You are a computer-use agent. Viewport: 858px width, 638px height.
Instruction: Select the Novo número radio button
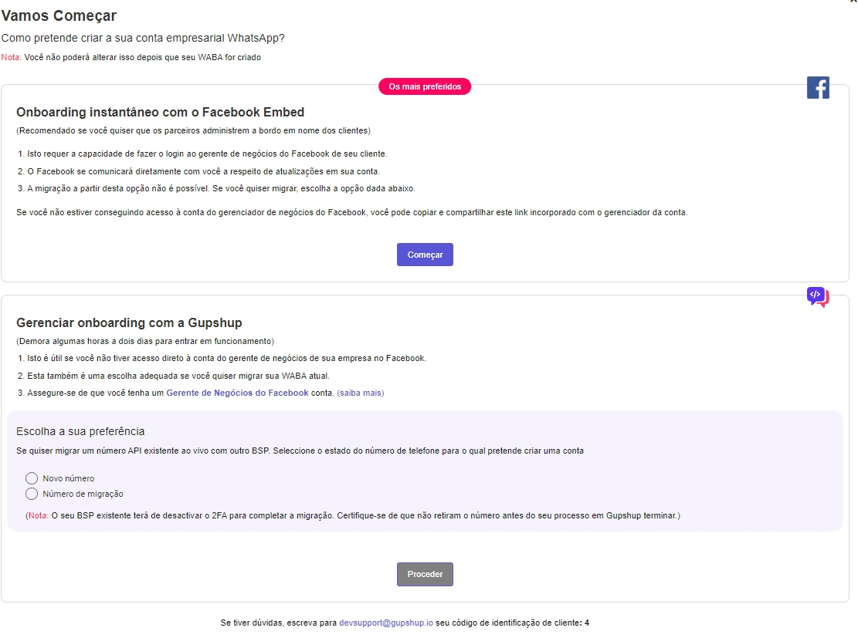(x=32, y=478)
